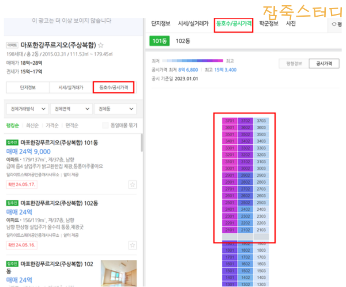The image size is (346, 287).
Task: Select unit 1802 cell
Action: [x=246, y=250]
